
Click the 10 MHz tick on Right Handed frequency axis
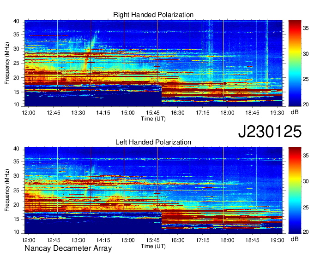16,104
